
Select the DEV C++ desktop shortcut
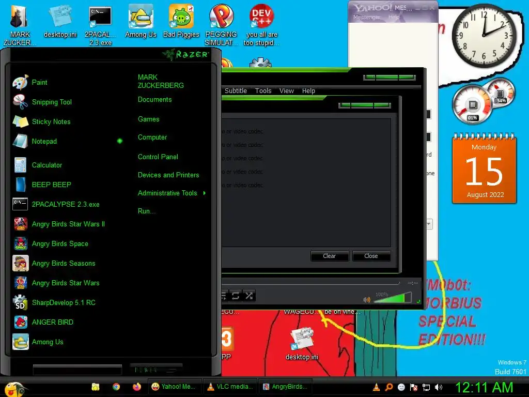pyautogui.click(x=261, y=25)
